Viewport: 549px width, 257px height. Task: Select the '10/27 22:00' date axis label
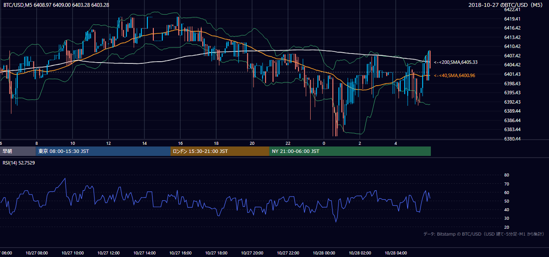[x=288, y=253]
